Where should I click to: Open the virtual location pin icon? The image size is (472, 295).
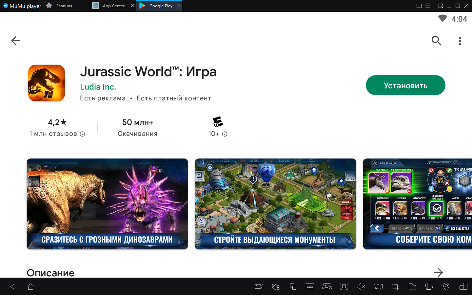(x=446, y=286)
